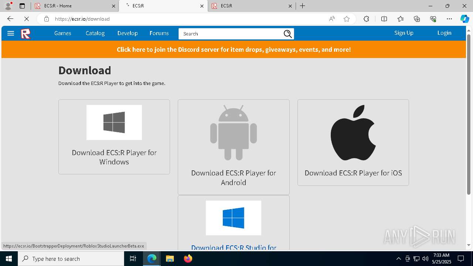Click the search magnifier icon
This screenshot has height=266, width=473.
(287, 34)
